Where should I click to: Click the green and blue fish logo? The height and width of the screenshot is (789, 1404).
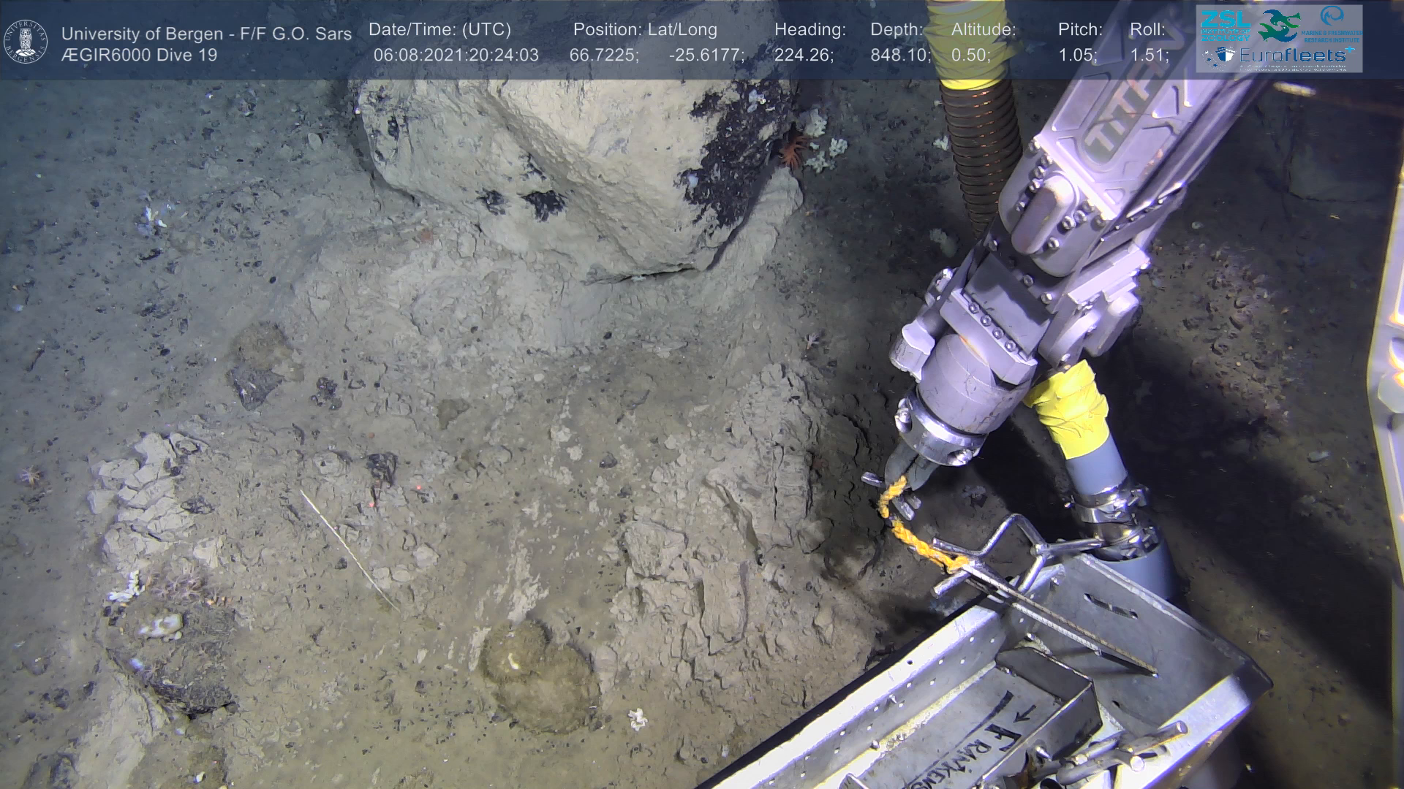(1280, 25)
